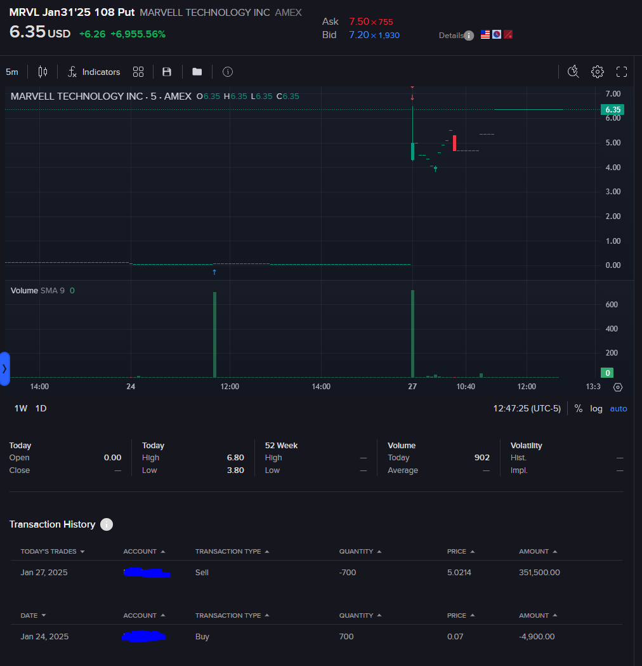Toggle log scale mode
Viewport: 642px width, 666px height.
pos(596,408)
